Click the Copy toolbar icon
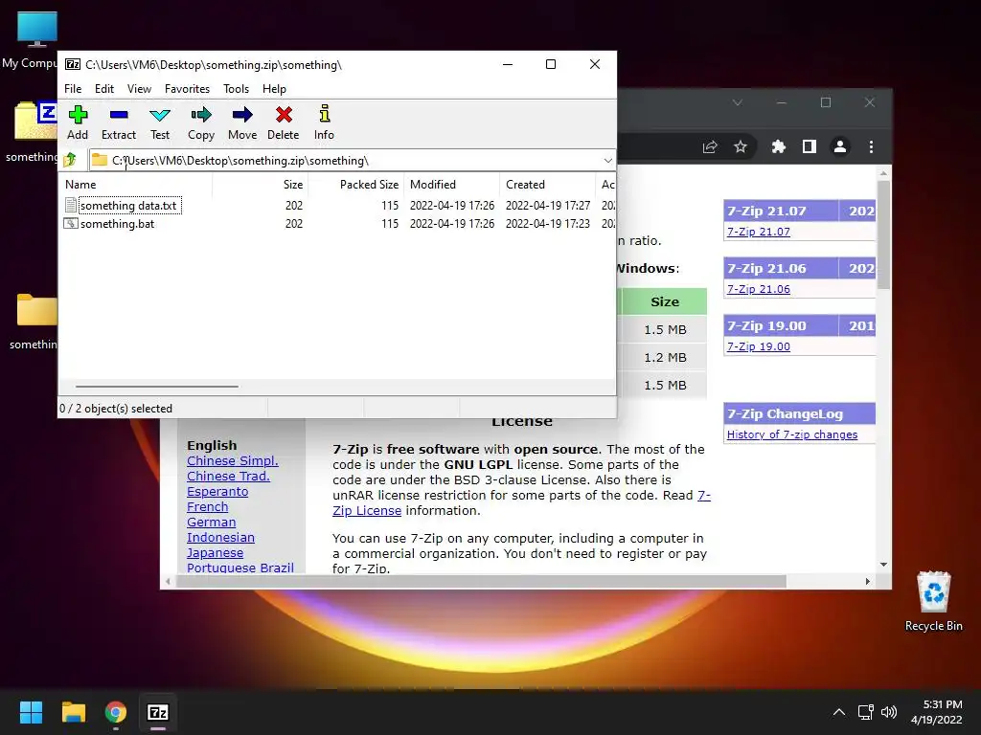The image size is (981, 735). tap(201, 122)
